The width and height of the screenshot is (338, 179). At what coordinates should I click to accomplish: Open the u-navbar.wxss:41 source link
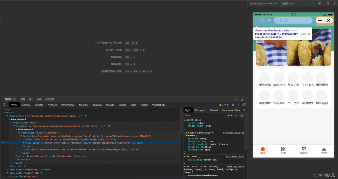[233, 133]
